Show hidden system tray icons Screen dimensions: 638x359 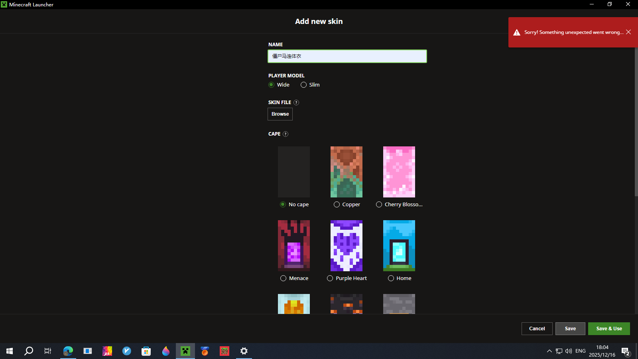pyautogui.click(x=549, y=351)
